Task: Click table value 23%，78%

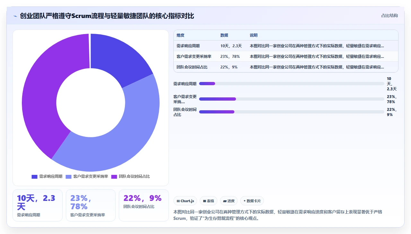Action: click(230, 57)
